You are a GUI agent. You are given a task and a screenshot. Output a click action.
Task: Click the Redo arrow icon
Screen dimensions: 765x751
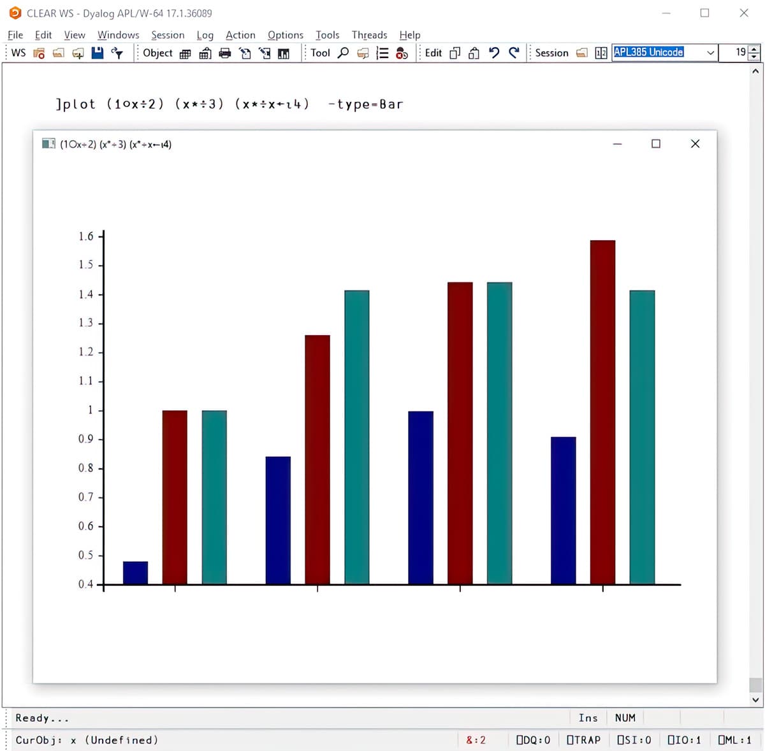(514, 53)
